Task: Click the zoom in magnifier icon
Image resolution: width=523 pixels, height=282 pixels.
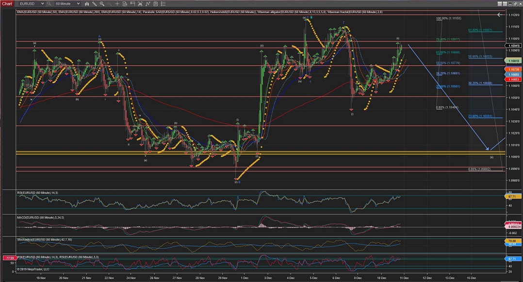Action: pos(102,4)
